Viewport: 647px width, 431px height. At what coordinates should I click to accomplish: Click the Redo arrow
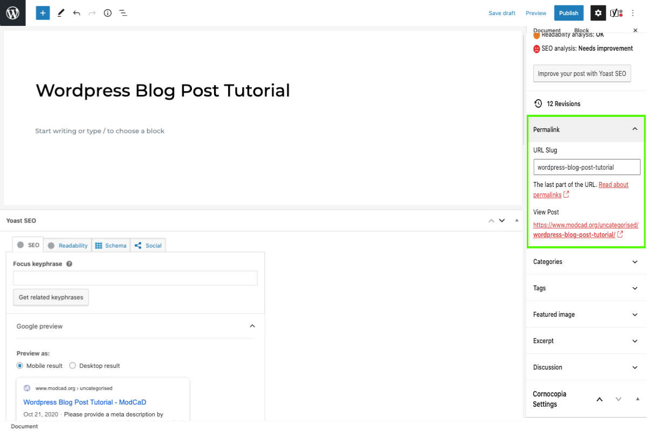[x=92, y=13]
